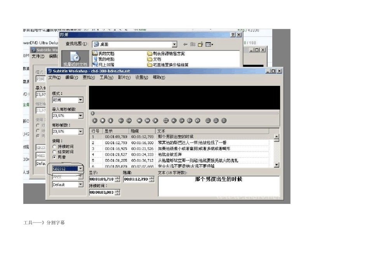Screen dimensions: 369x261
Task: Open the ANSI dropdown below GB2312
Action: coord(80,176)
